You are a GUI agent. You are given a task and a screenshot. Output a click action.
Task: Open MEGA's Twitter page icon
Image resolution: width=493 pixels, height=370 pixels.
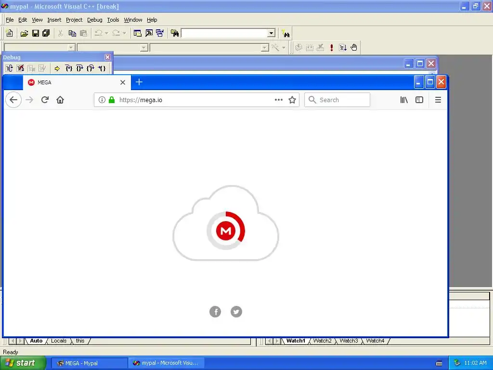236,312
